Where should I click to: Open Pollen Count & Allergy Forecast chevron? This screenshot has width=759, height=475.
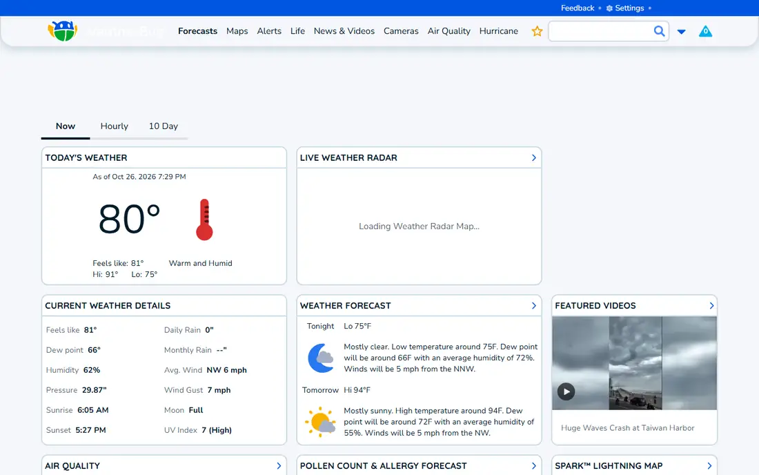(533, 466)
